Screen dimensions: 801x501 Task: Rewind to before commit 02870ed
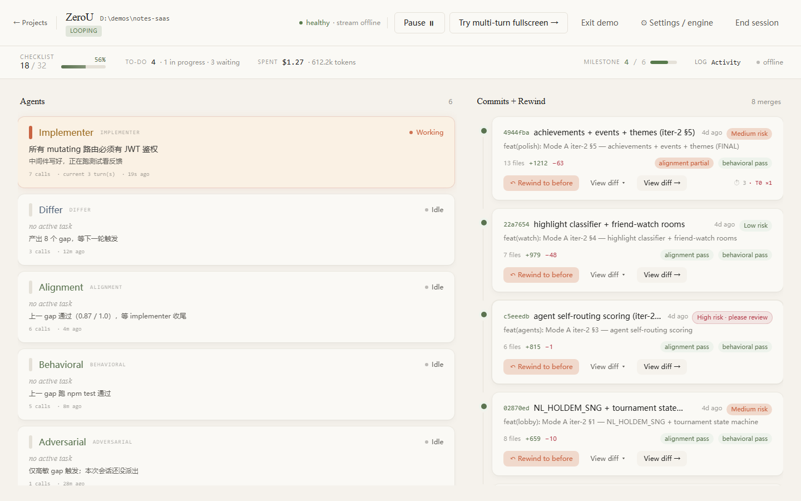541,459
